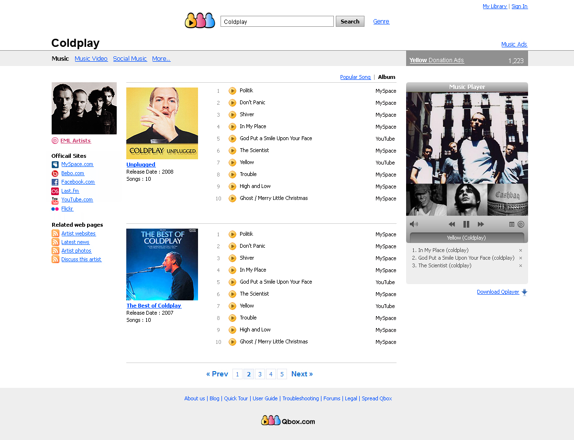Viewport: 574px width, 440px height.
Task: Open the Unplugged album cover thumbnail
Action: coord(162,123)
